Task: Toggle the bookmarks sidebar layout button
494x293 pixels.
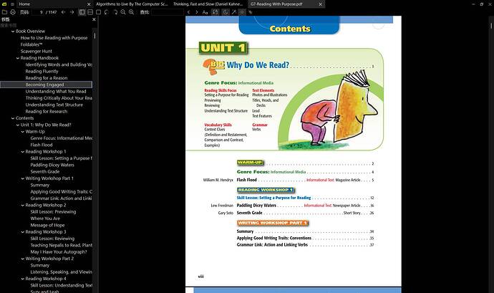Action: 82,12
